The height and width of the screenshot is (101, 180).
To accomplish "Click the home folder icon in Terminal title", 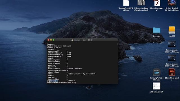I will [72, 40].
